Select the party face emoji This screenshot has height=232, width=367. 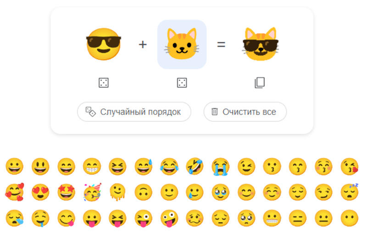[92, 192]
